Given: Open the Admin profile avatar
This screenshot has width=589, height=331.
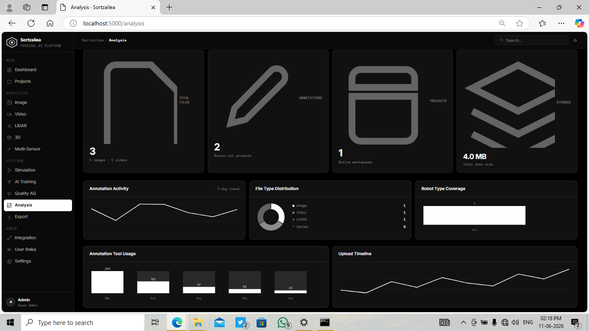Looking at the screenshot, I should 11,302.
